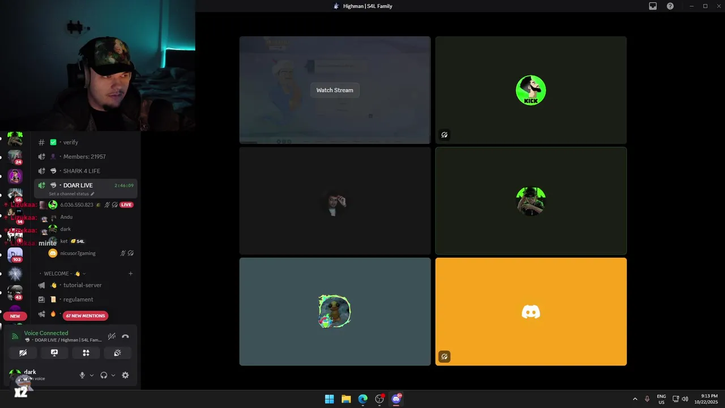Open server with 43 badge in sidebar
The height and width of the screenshot is (408, 725).
[15, 293]
